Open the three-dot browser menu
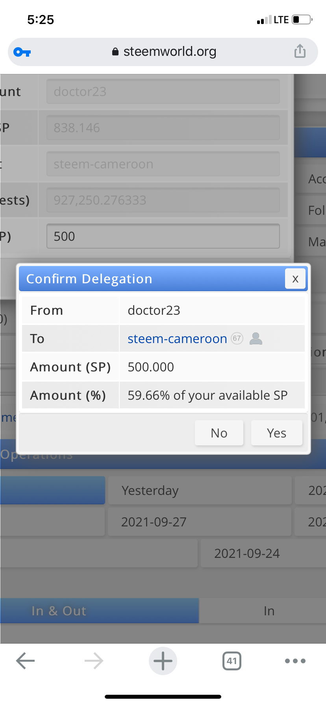The image size is (326, 705). [x=295, y=661]
